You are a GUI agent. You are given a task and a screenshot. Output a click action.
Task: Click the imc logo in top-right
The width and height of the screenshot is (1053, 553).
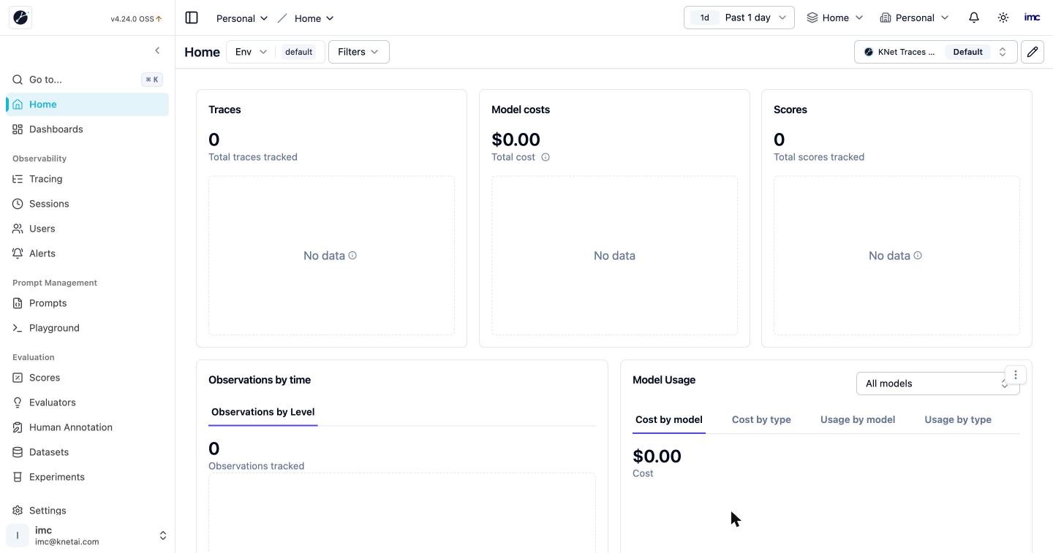pyautogui.click(x=1032, y=18)
